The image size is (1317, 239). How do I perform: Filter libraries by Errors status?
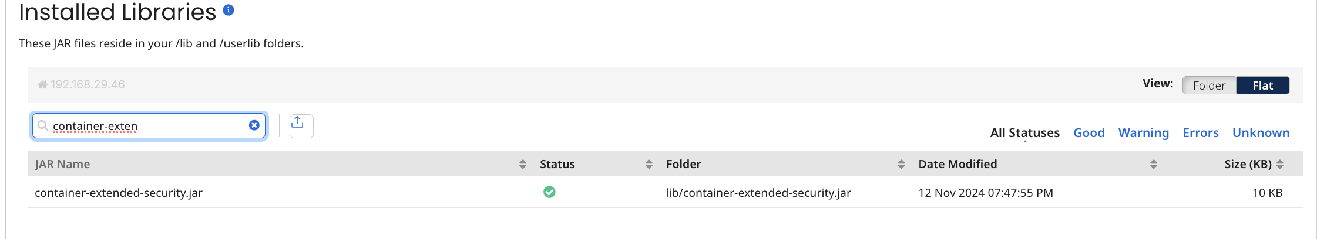point(1200,133)
